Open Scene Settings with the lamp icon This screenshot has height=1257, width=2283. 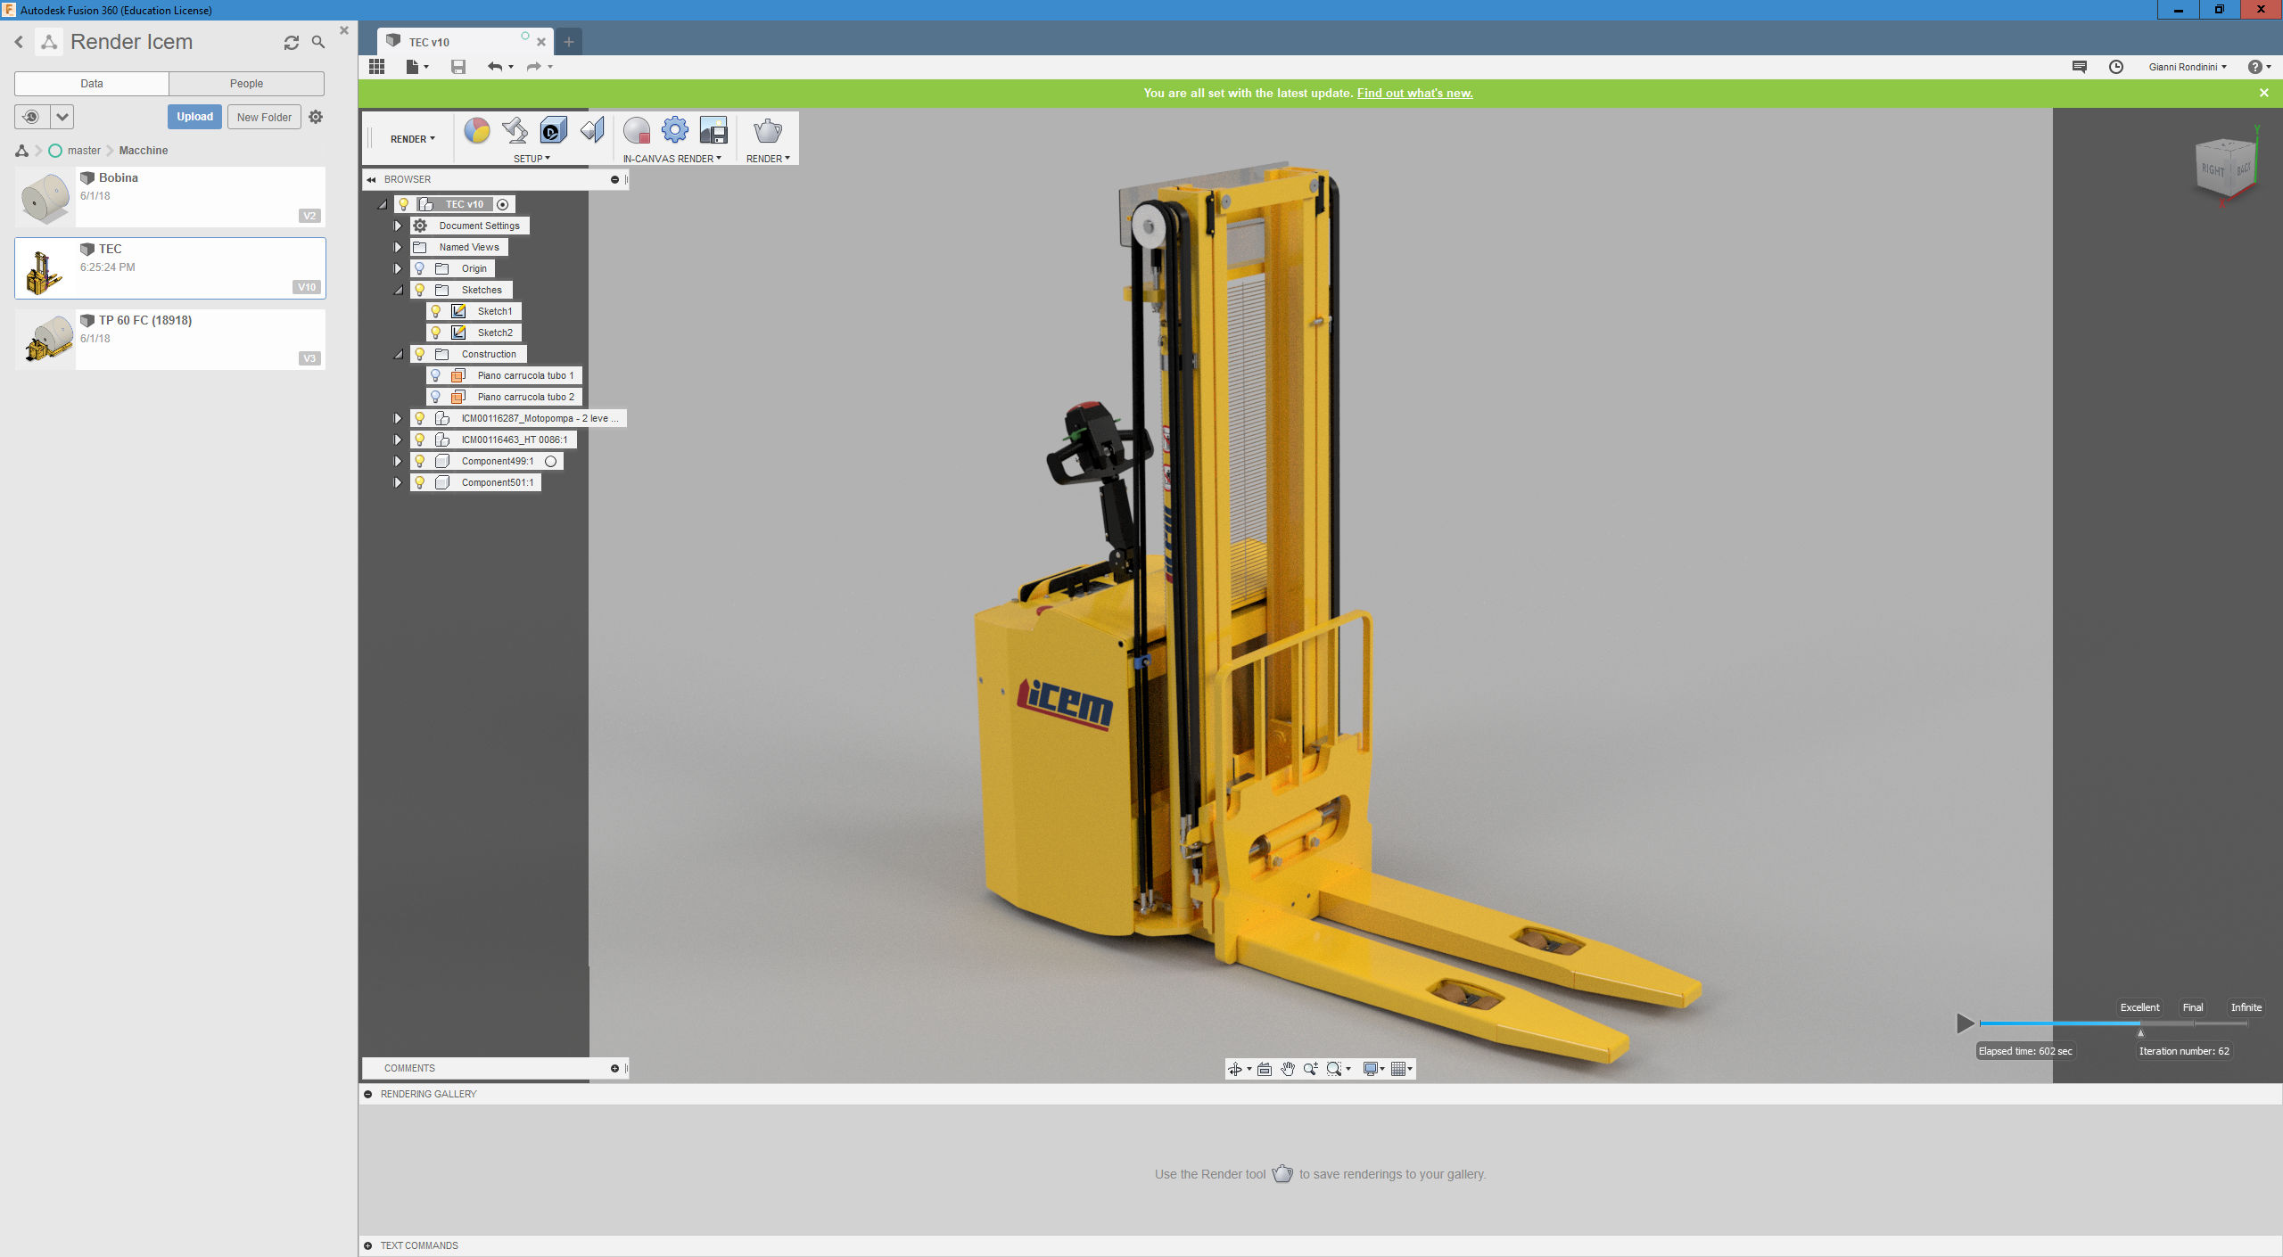coord(515,130)
